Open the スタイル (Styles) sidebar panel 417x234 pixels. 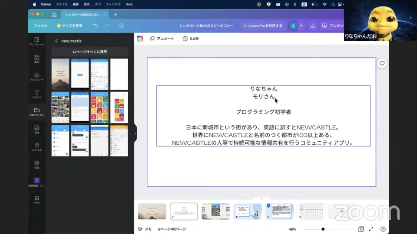click(36, 147)
